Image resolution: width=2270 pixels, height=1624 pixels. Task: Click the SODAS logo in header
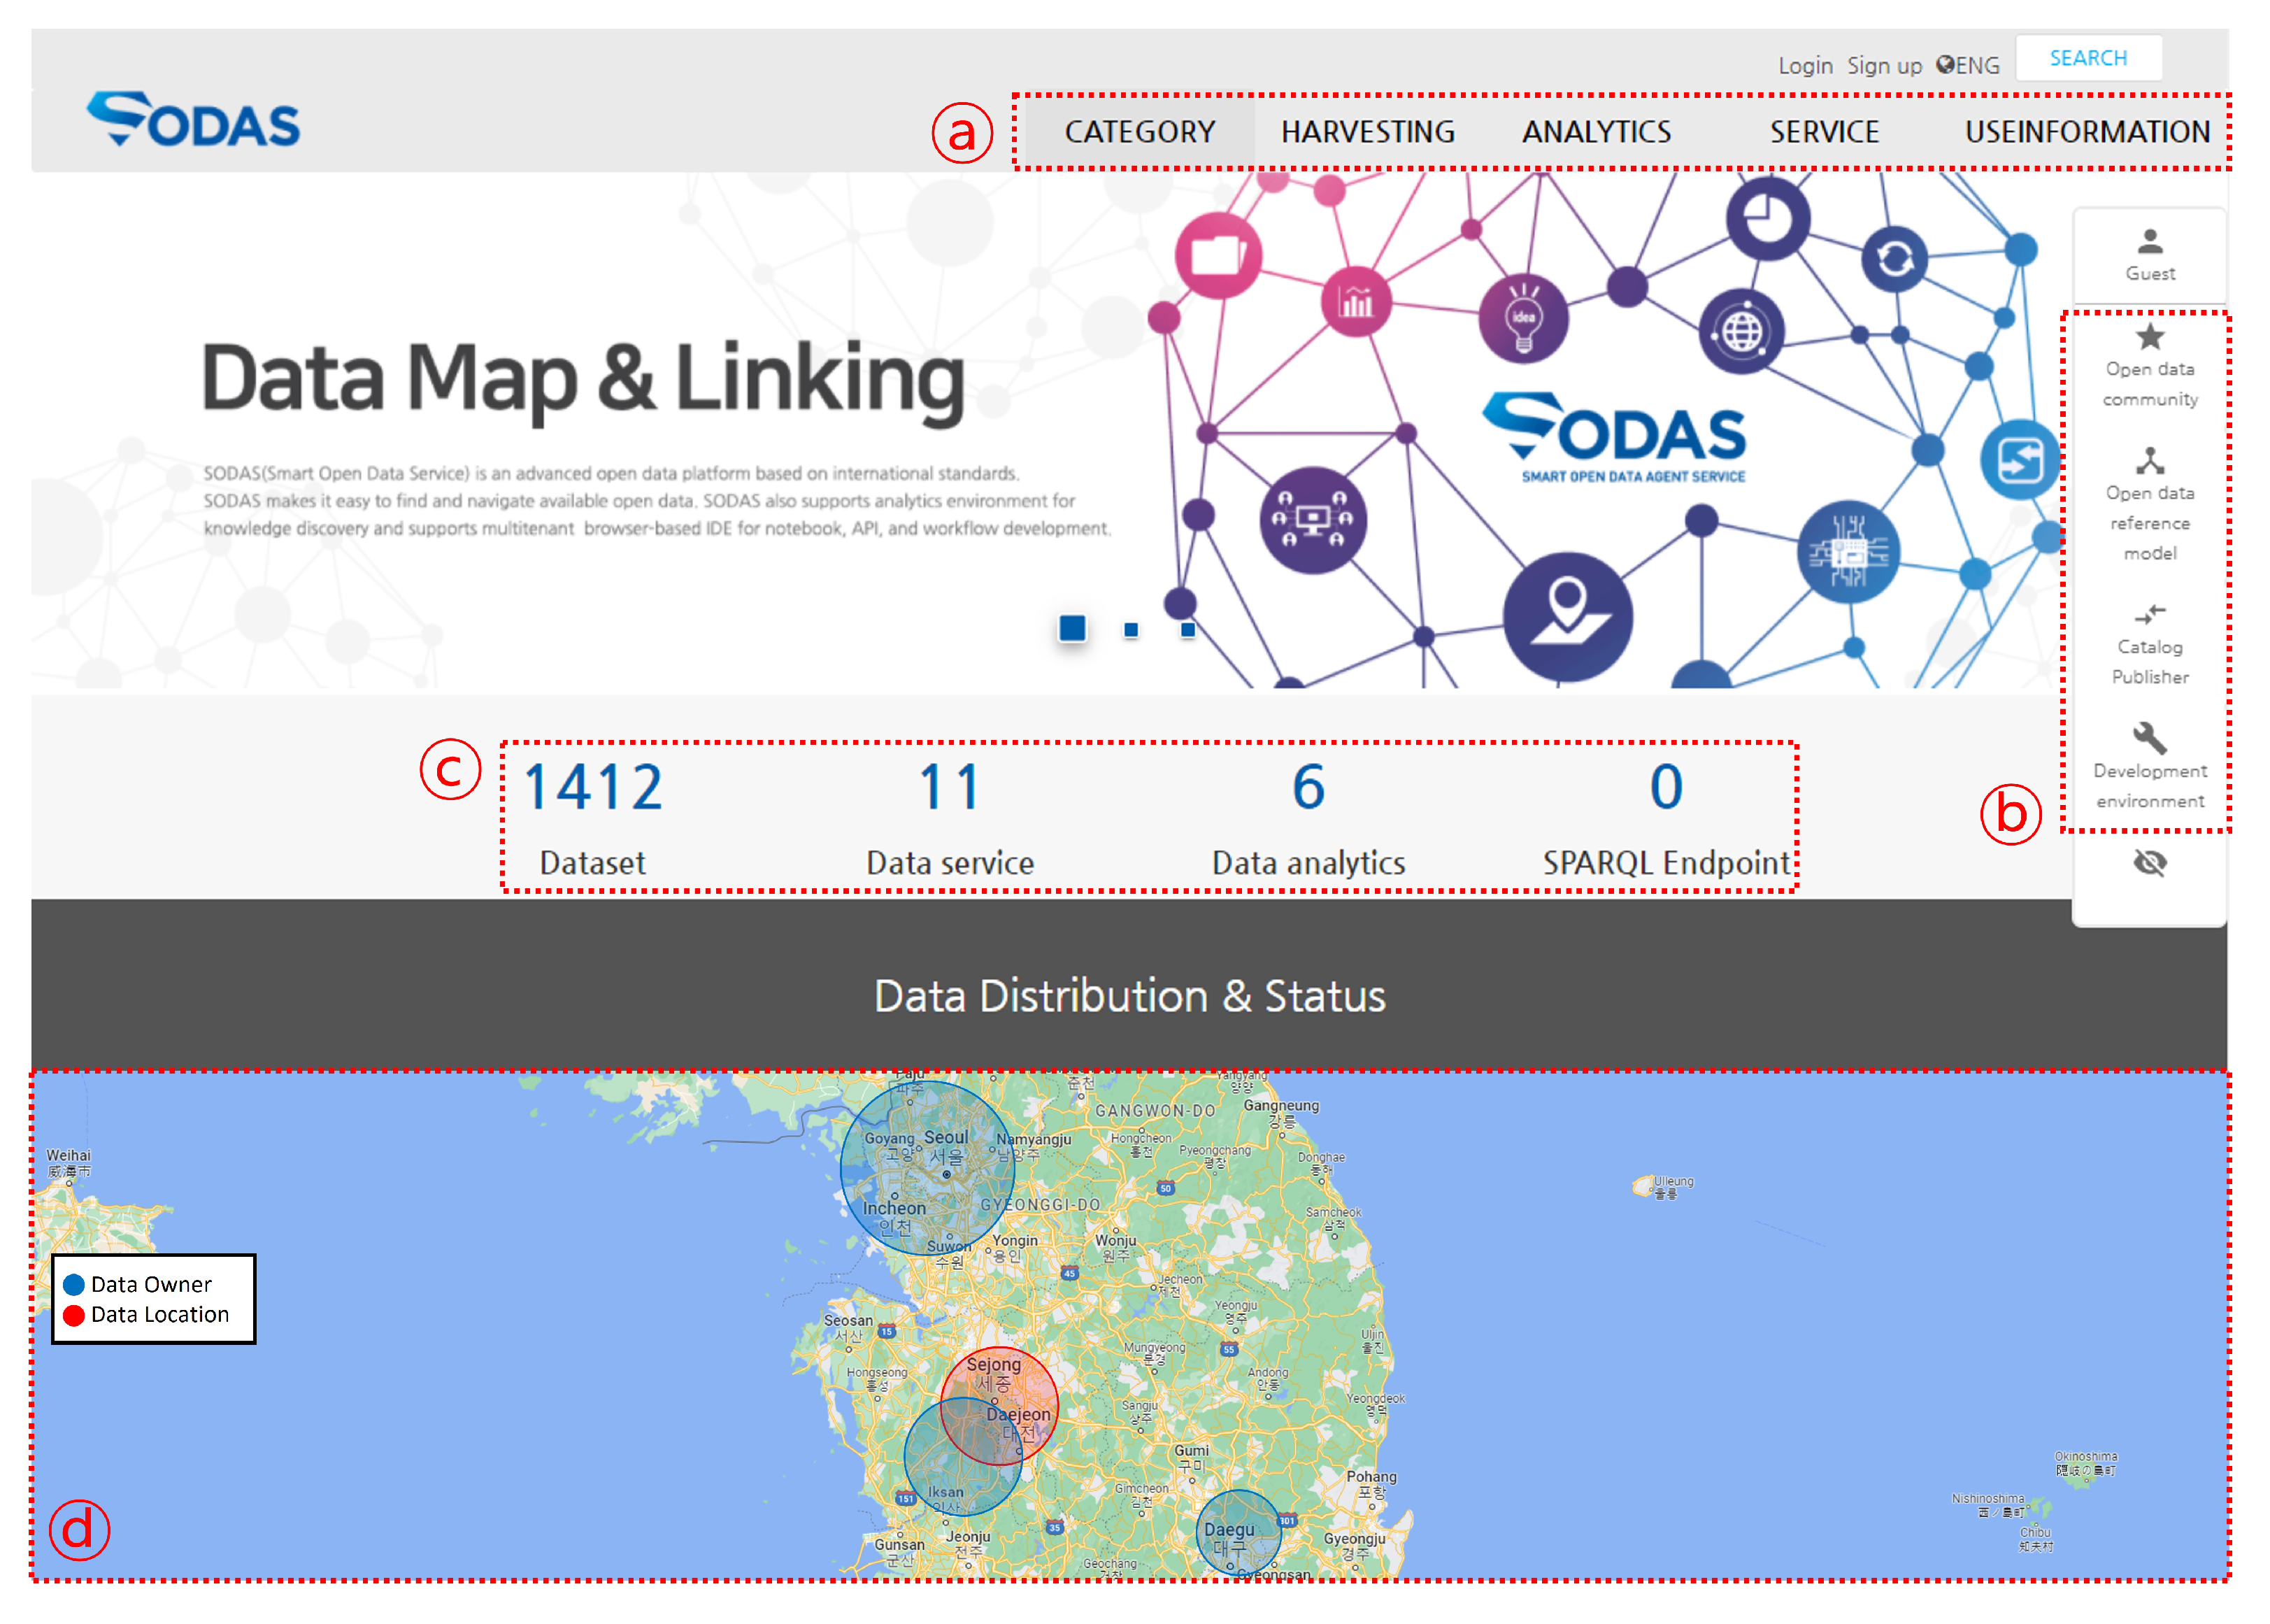(x=193, y=120)
